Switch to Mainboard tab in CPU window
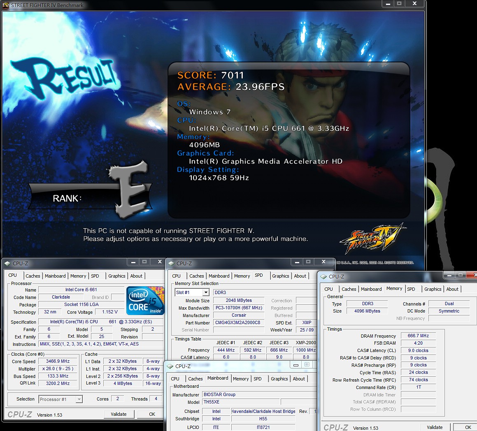The height and width of the screenshot is (431, 477). coord(55,276)
